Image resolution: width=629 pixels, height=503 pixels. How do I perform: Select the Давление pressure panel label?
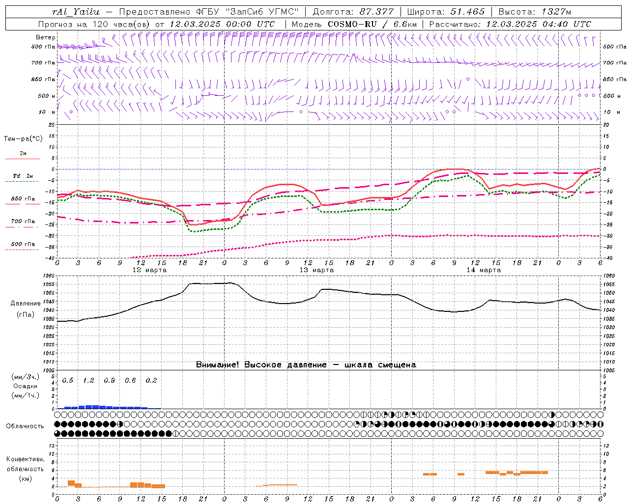pyautogui.click(x=26, y=304)
